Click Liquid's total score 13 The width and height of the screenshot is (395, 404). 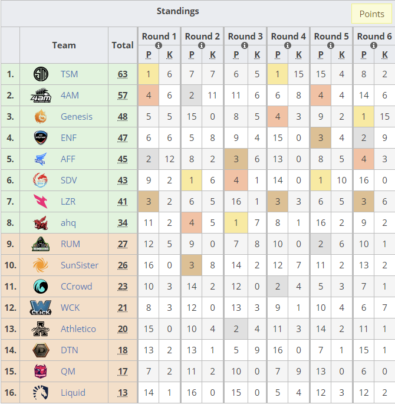coord(123,392)
